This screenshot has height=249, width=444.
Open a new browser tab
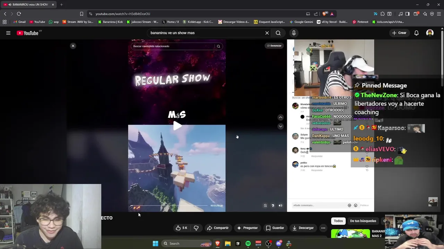(61, 4)
